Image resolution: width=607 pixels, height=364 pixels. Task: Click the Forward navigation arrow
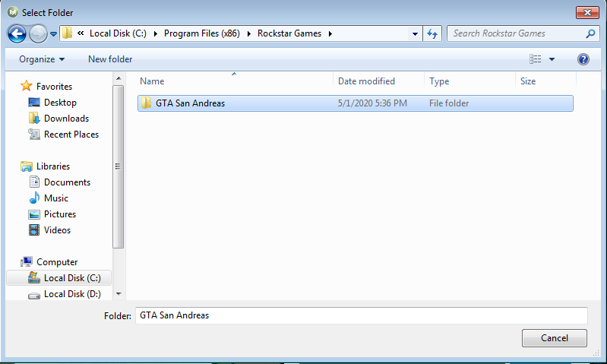click(38, 33)
